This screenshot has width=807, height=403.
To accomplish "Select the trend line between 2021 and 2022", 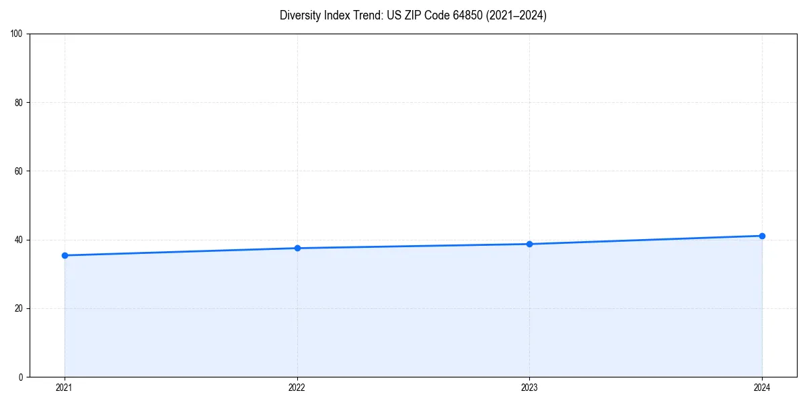I will coord(182,251).
